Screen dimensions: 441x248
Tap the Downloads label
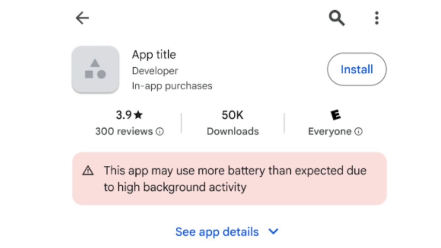point(233,131)
